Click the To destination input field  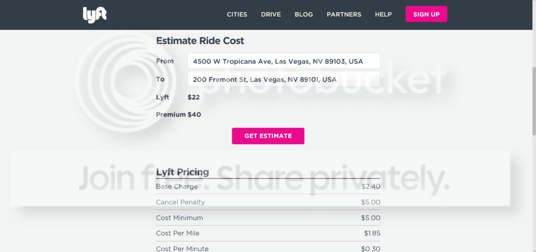coord(283,79)
